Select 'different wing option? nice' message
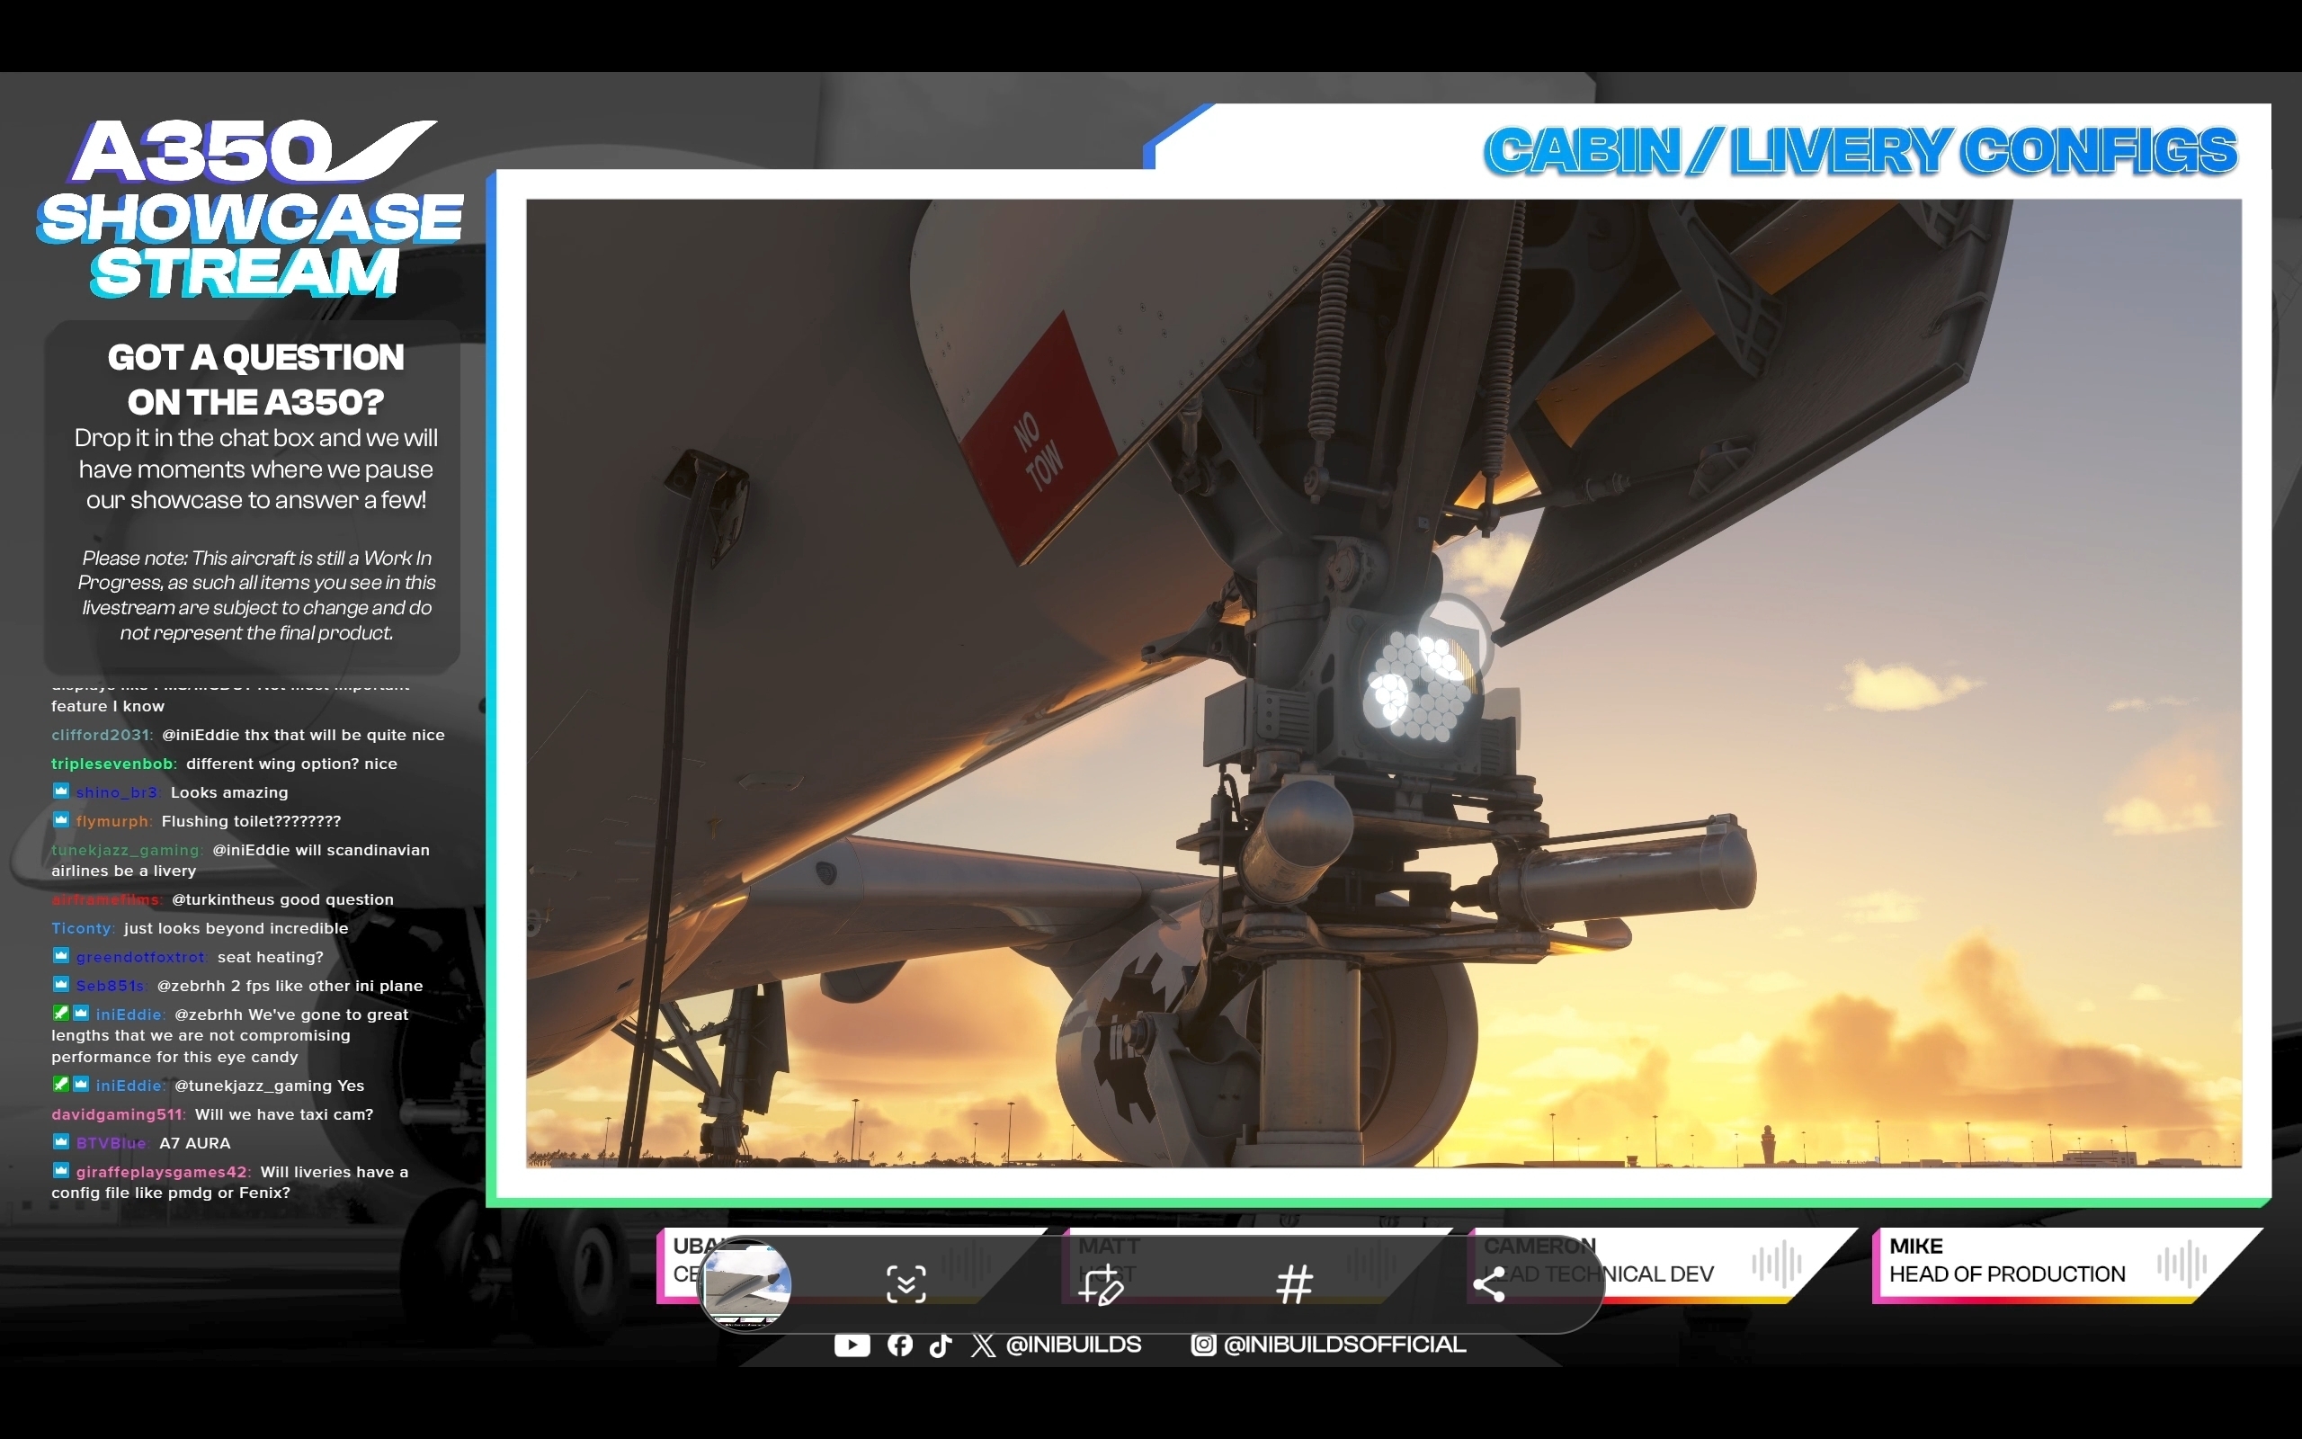 click(292, 764)
